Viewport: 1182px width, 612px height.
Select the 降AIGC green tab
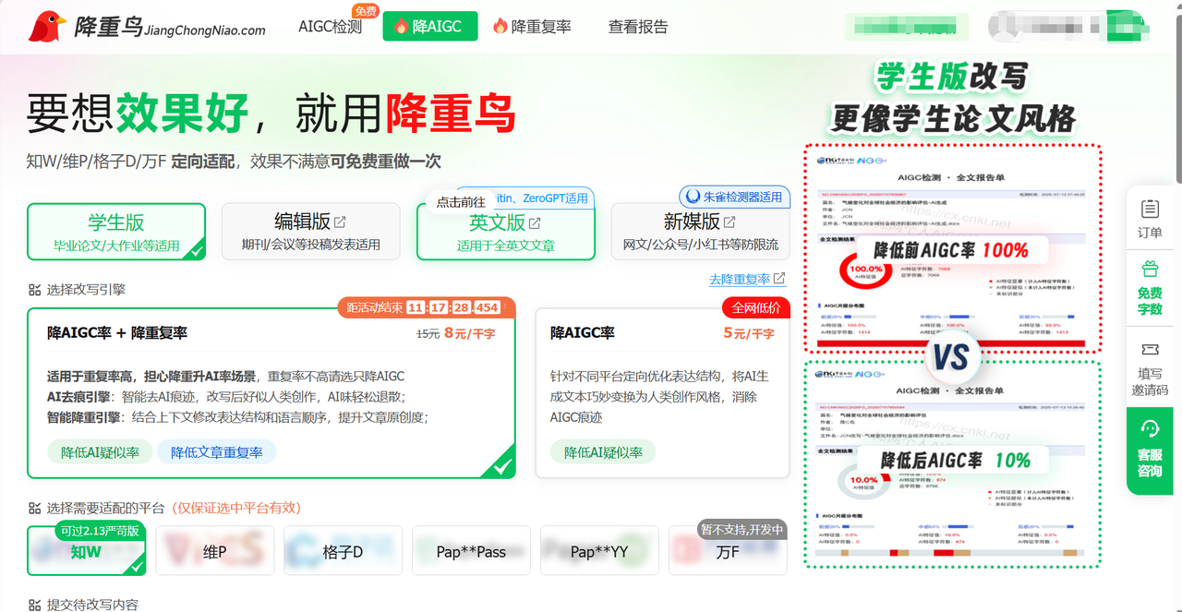tap(429, 27)
